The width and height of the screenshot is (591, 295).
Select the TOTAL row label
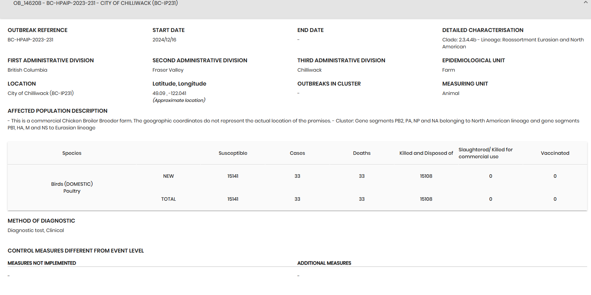(168, 199)
